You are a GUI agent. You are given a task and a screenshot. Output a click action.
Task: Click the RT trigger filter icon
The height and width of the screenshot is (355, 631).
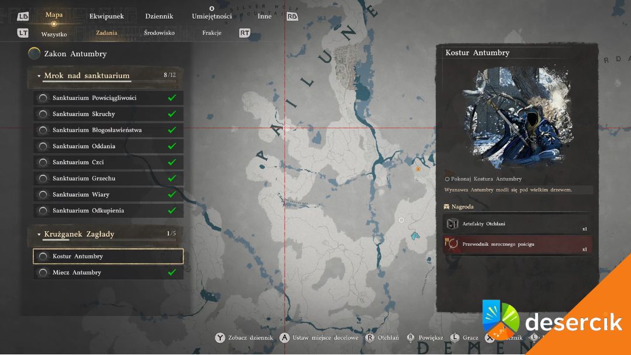244,33
